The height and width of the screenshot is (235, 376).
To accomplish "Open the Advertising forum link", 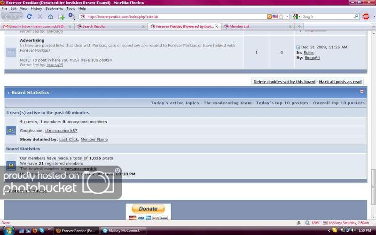I will pyautogui.click(x=32, y=40).
